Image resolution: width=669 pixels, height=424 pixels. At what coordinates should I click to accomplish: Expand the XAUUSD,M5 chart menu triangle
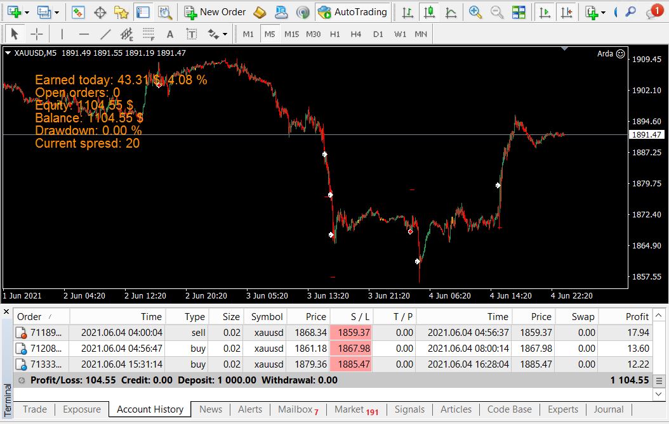[8, 53]
